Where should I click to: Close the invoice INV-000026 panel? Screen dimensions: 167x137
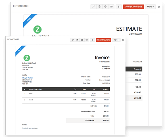pyautogui.click(x=123, y=40)
